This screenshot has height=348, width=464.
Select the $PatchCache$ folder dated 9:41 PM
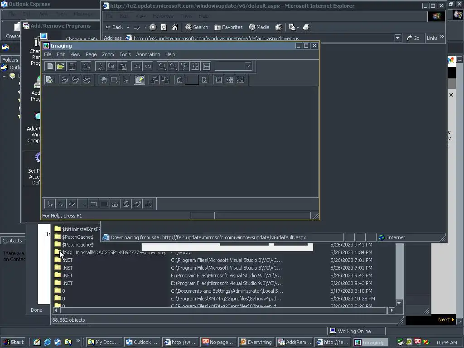tap(74, 245)
